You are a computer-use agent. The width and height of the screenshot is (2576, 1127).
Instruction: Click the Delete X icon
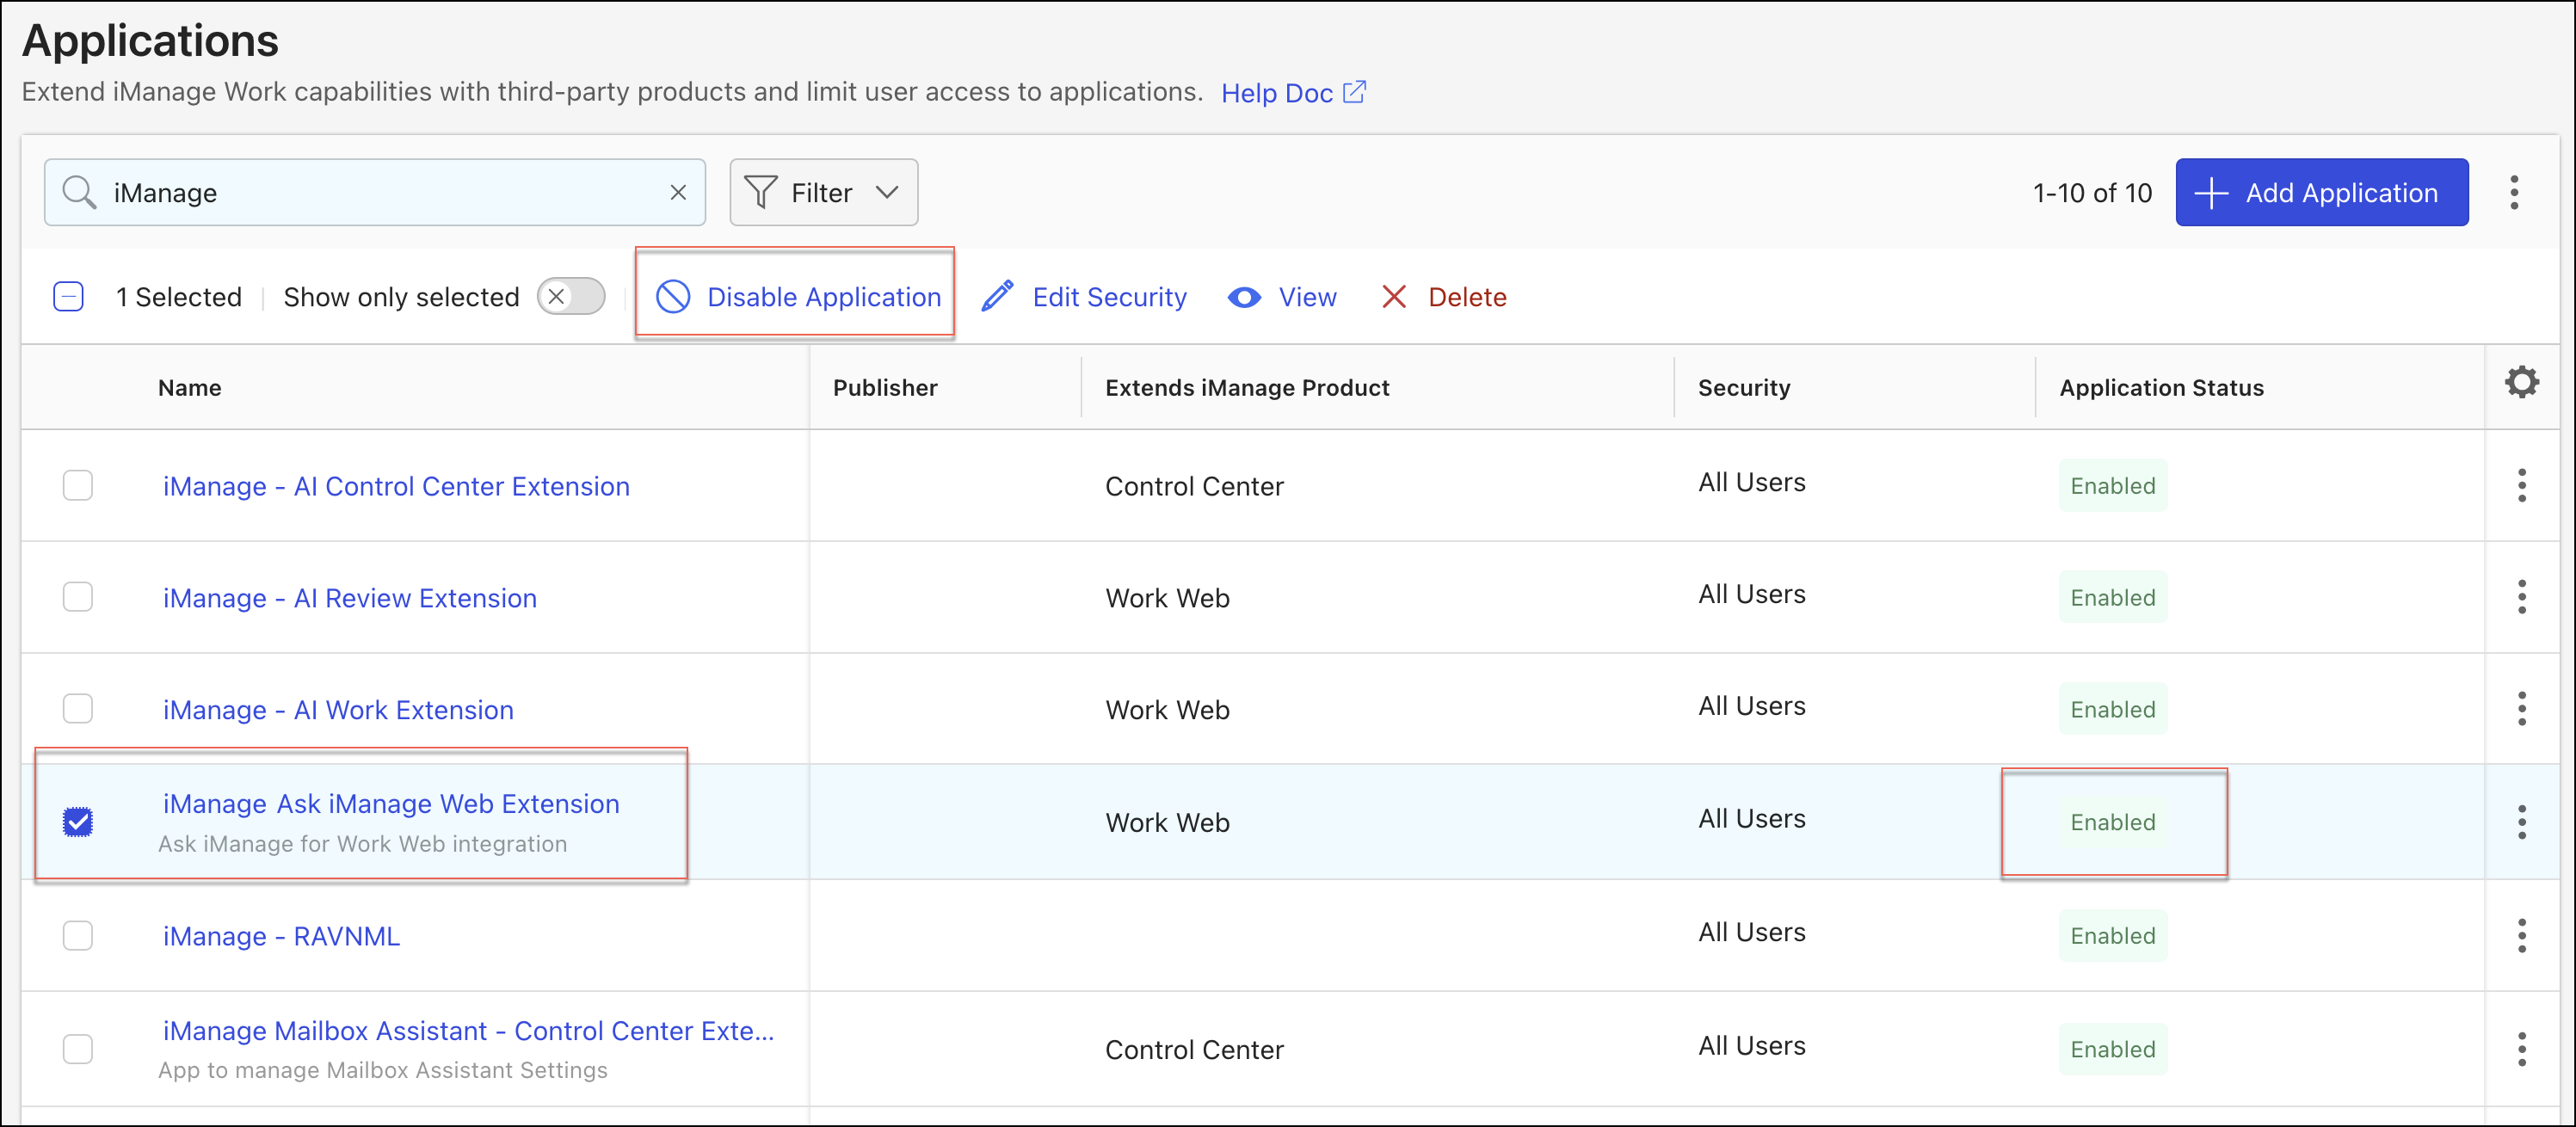click(1393, 297)
